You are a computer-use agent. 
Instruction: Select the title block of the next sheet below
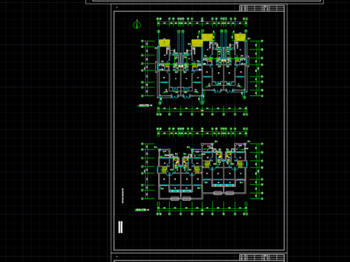(262, 257)
